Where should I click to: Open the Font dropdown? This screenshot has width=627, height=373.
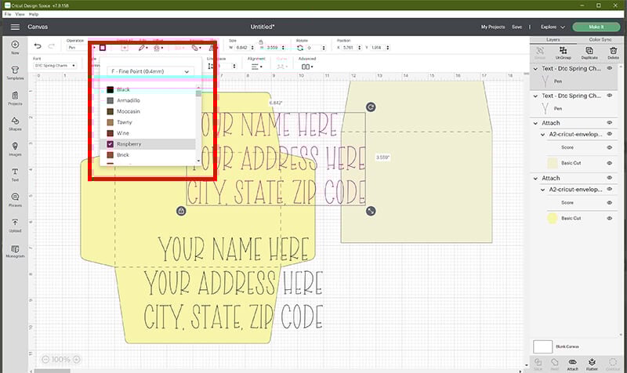pyautogui.click(x=55, y=65)
